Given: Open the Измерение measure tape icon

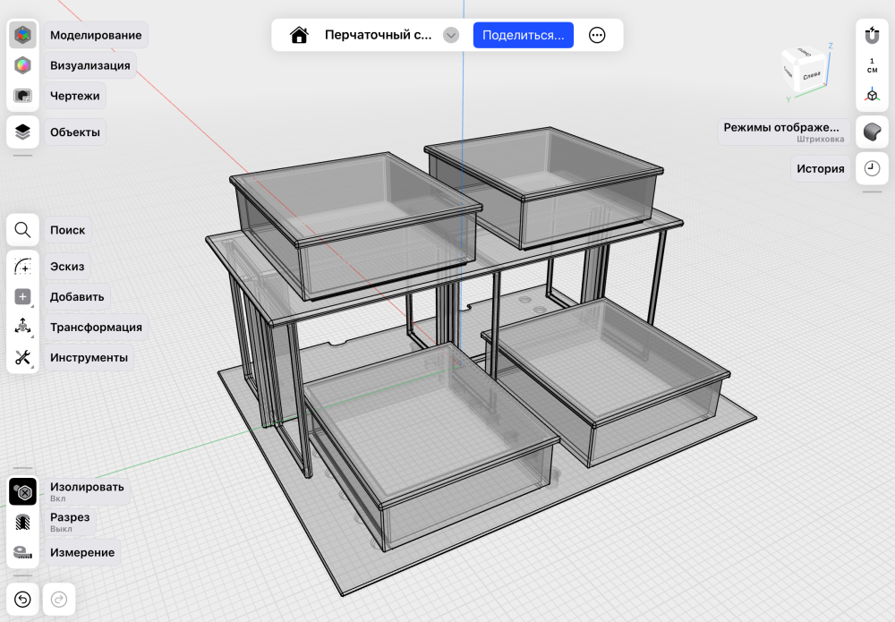Looking at the screenshot, I should pyautogui.click(x=22, y=552).
